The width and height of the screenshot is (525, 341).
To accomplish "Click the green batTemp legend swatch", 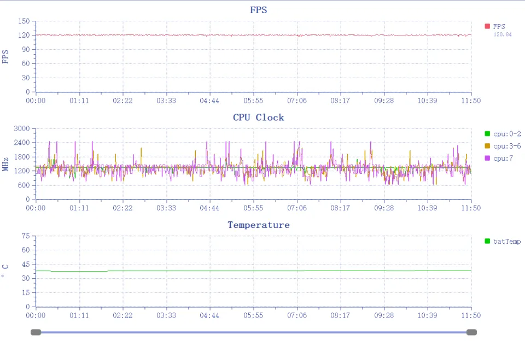I will click(x=487, y=241).
